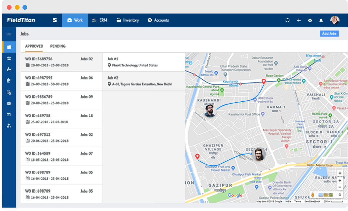Switch to the PENDING tab
Viewport: 348px width, 211px height.
coord(58,46)
